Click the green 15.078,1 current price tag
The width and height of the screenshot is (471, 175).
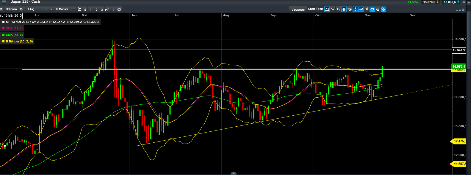pos(459,66)
